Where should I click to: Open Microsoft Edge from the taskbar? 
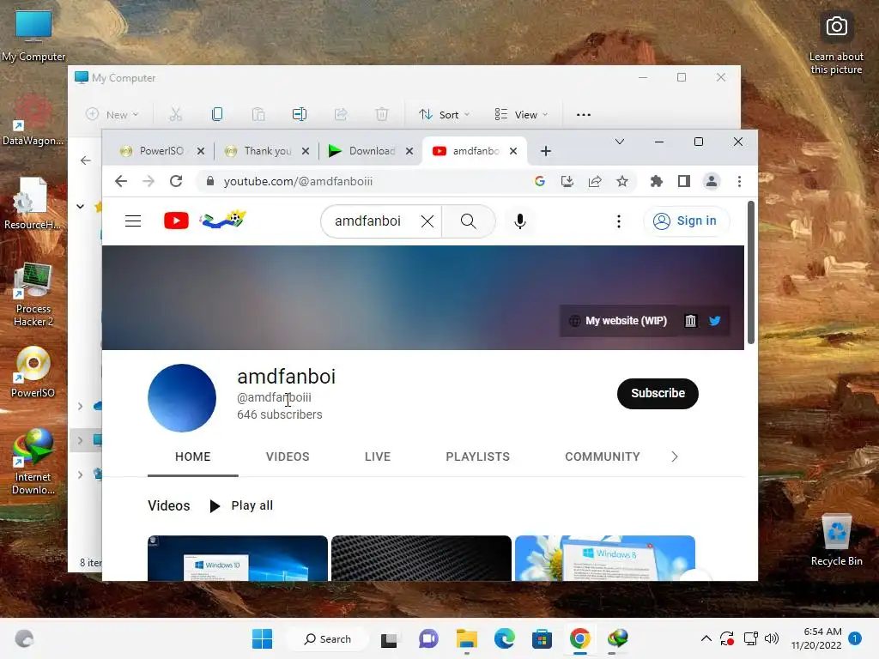pyautogui.click(x=504, y=638)
